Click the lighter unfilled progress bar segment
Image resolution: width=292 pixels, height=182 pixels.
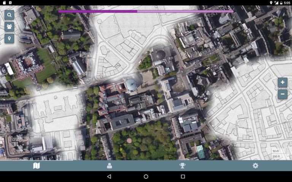point(185,11)
